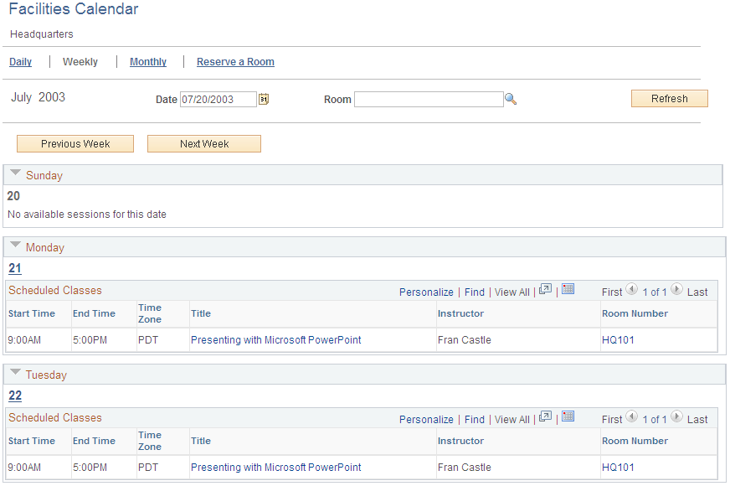The width and height of the screenshot is (730, 486).
Task: Personalize the Monday Scheduled Classes grid
Action: [x=426, y=292]
